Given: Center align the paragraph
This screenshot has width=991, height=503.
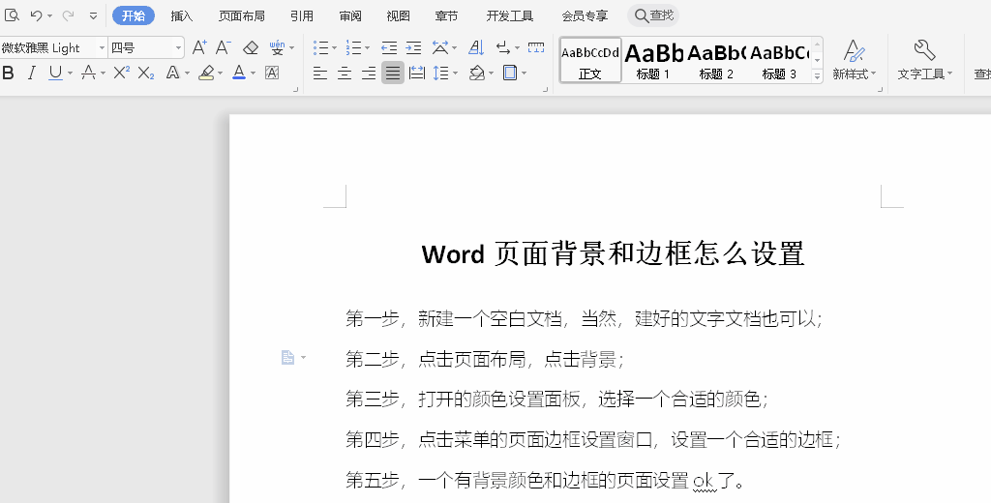Looking at the screenshot, I should click(344, 73).
